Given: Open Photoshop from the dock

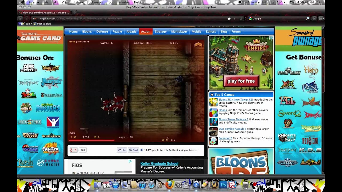Looking at the screenshot, I should [x=223, y=185].
